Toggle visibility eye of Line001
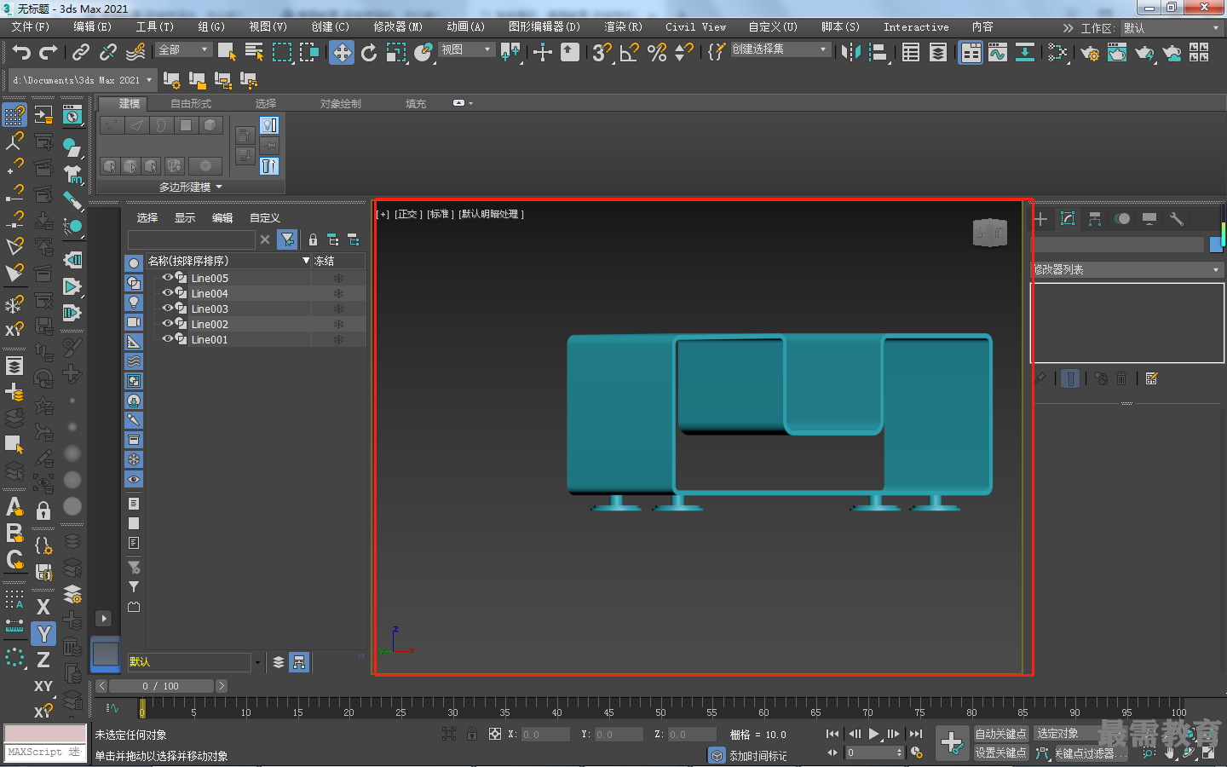The height and width of the screenshot is (767, 1227). [x=168, y=339]
